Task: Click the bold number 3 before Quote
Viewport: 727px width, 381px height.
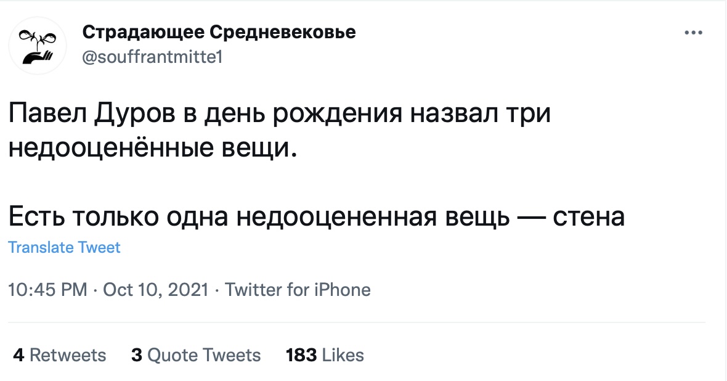Action: tap(136, 355)
